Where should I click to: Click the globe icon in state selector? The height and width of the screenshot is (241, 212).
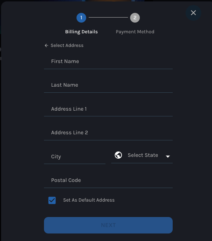coord(118,155)
